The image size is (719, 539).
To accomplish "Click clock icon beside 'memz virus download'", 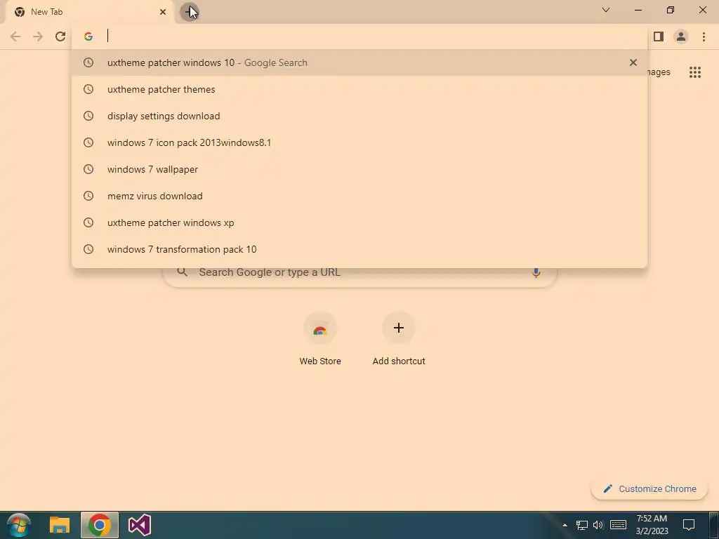I will click(x=88, y=196).
